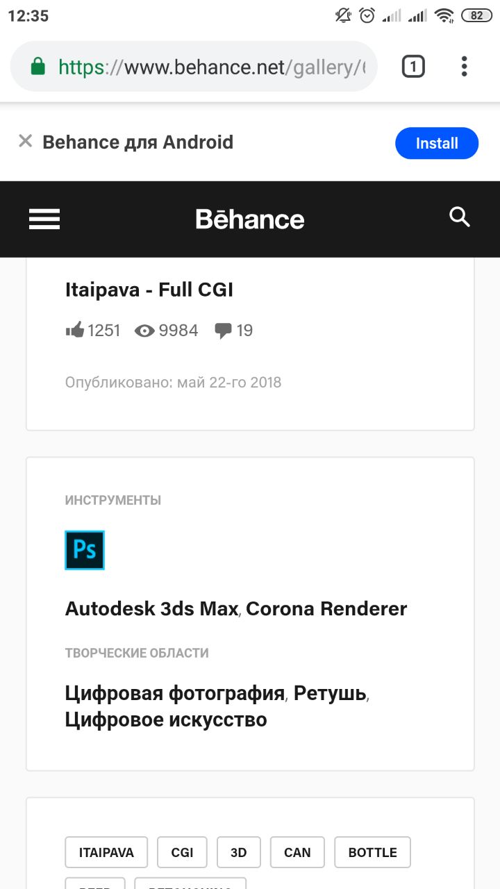500x889 pixels.
Task: Click the Photoshop tool icon
Action: point(85,550)
